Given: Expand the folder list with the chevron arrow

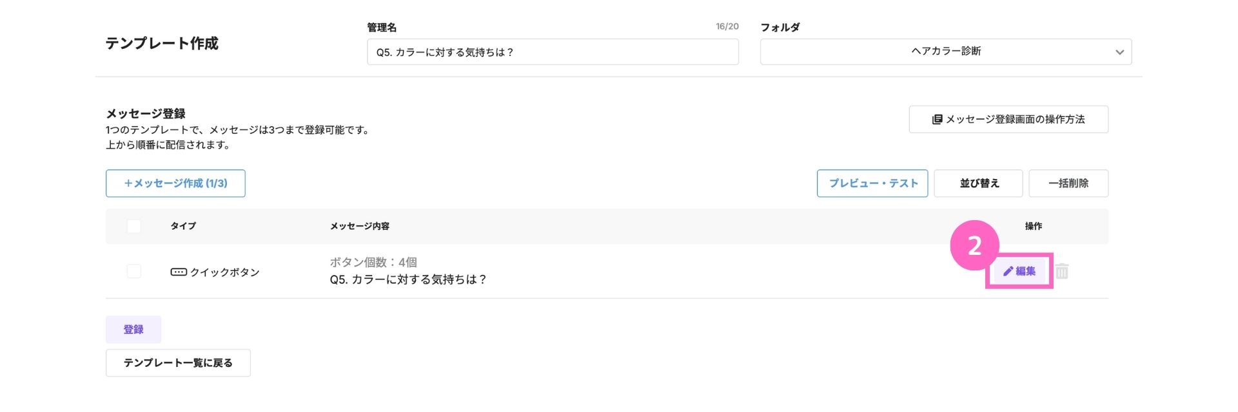Looking at the screenshot, I should tap(1119, 52).
